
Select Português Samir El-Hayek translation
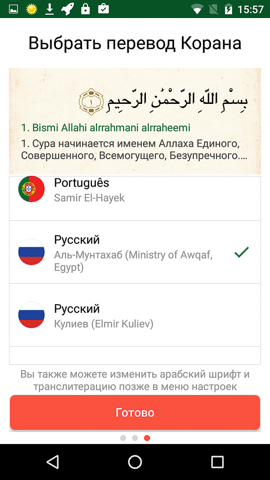pos(135,198)
